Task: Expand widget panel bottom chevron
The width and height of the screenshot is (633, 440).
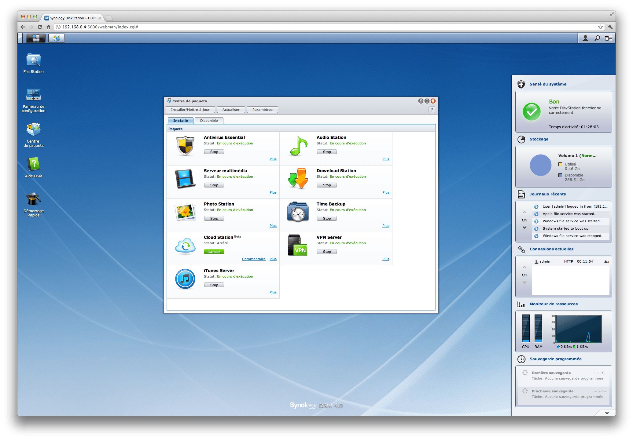Action: click(607, 413)
